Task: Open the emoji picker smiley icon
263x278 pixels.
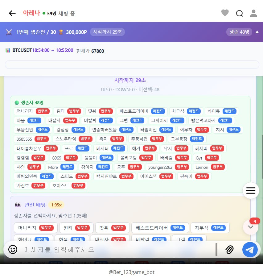Action: (x=13, y=249)
